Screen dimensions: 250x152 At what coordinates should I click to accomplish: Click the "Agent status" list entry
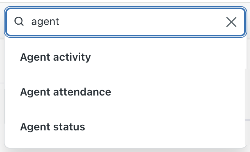[53, 127]
